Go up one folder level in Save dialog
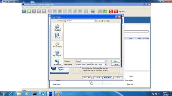This screenshot has height=96, width=172. [102, 21]
